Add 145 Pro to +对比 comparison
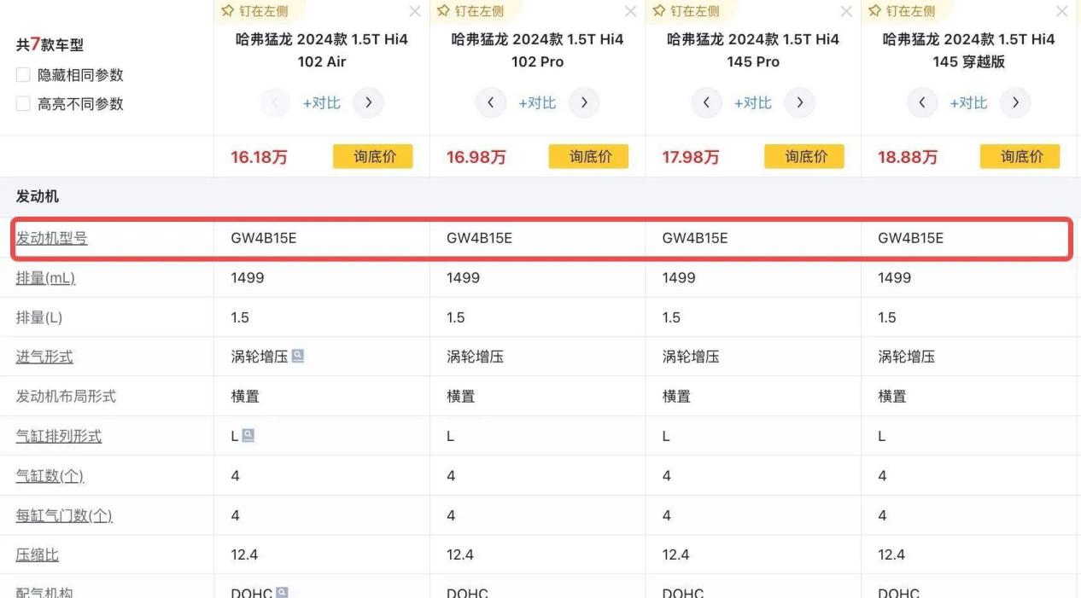 pyautogui.click(x=753, y=102)
